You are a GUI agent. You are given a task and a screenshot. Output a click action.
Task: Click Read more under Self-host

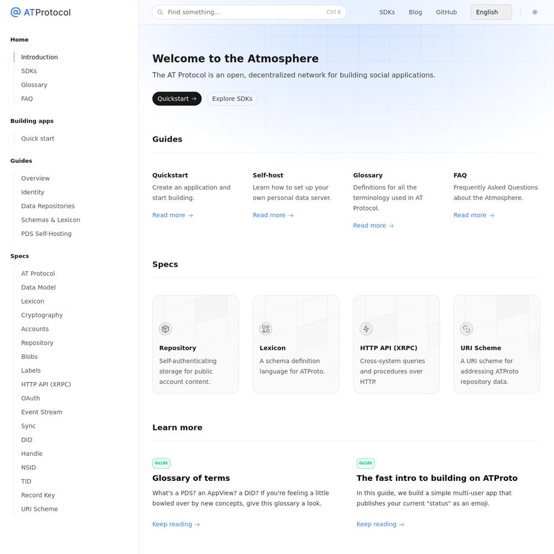point(273,215)
